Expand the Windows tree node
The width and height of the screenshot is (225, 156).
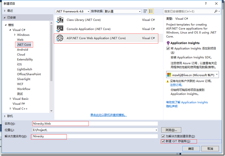point(15,35)
